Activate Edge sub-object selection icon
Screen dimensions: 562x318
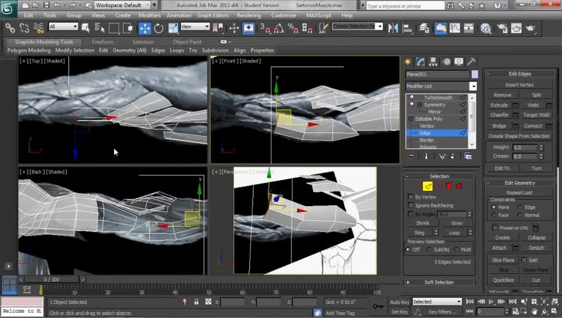(427, 186)
